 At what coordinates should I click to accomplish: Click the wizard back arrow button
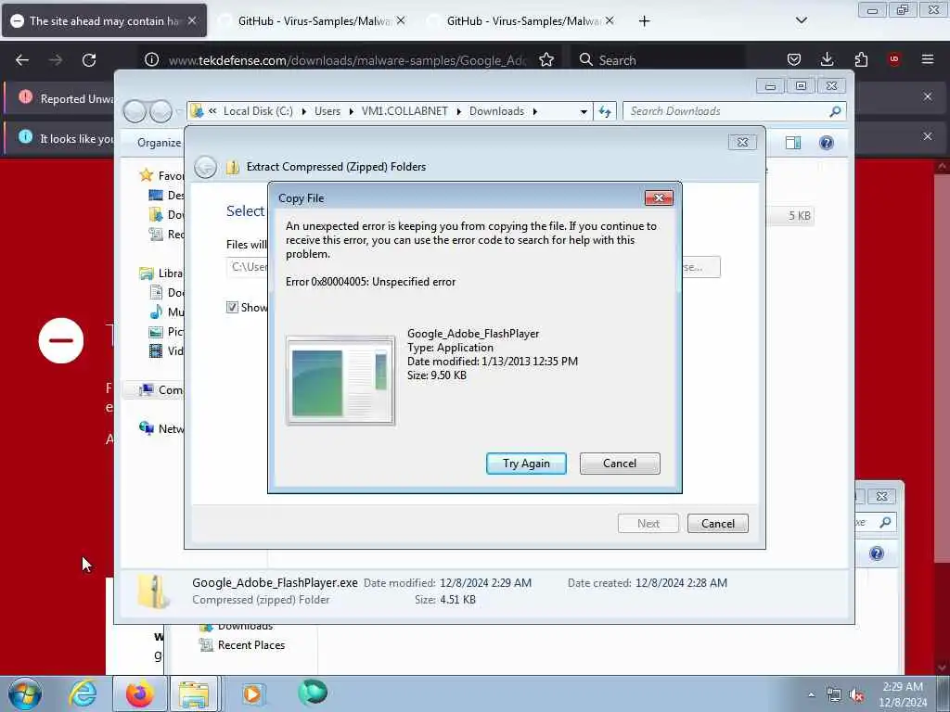pos(205,167)
